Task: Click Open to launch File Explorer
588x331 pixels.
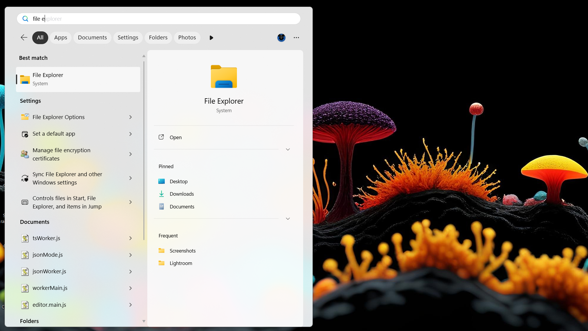Action: (x=175, y=137)
